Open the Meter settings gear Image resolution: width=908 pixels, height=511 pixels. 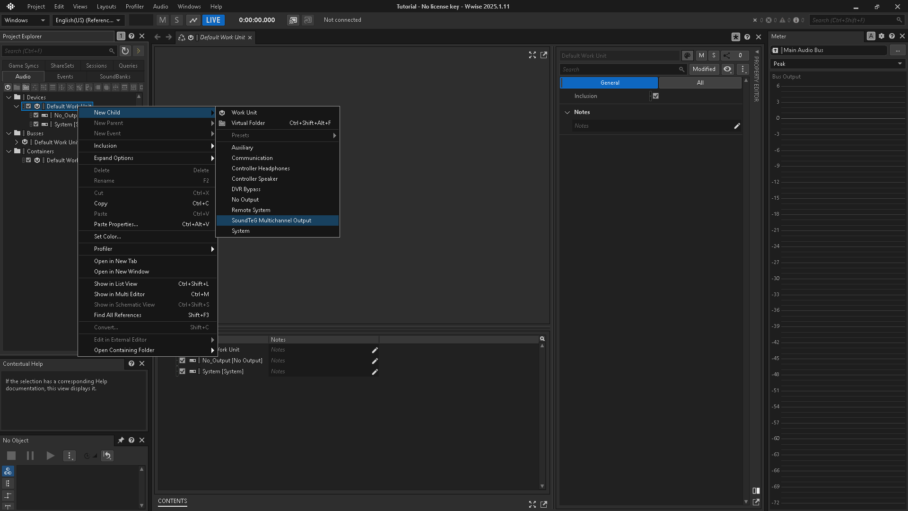[882, 36]
